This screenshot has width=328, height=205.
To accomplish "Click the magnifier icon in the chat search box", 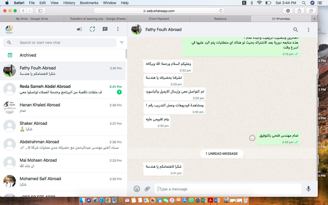I will (x=9, y=43).
